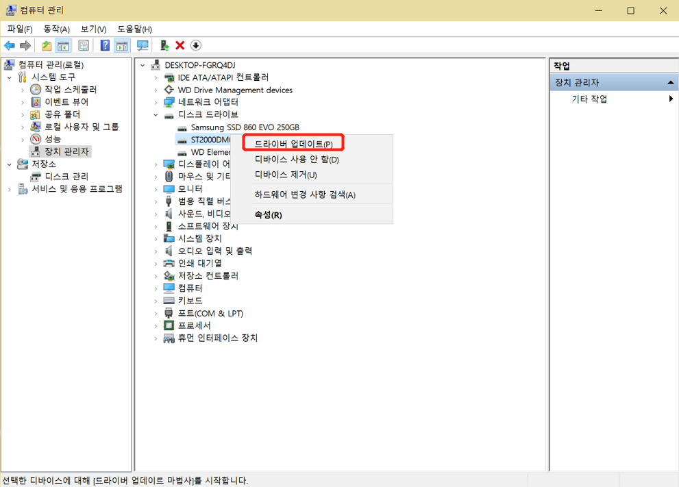Collapse the 디스크 드라이브 category
Image resolution: width=679 pixels, height=487 pixels.
[x=155, y=114]
